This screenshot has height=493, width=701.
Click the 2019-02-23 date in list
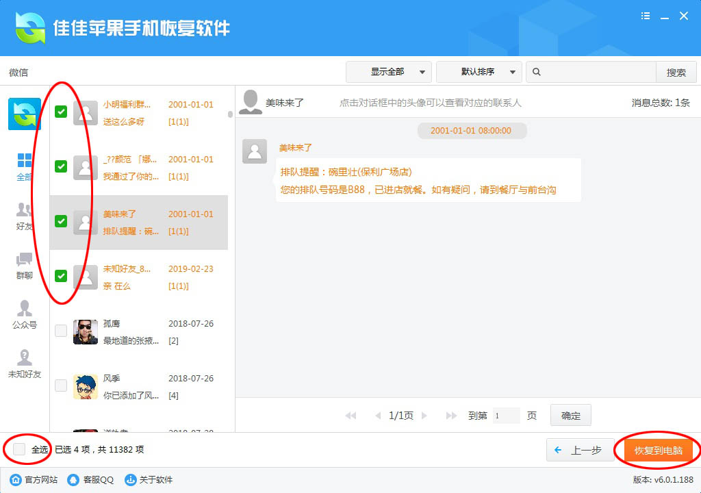click(x=191, y=269)
